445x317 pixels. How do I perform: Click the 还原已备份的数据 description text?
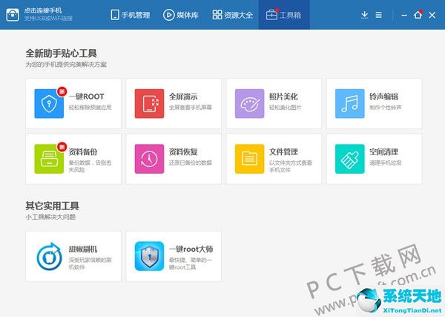[191, 163]
